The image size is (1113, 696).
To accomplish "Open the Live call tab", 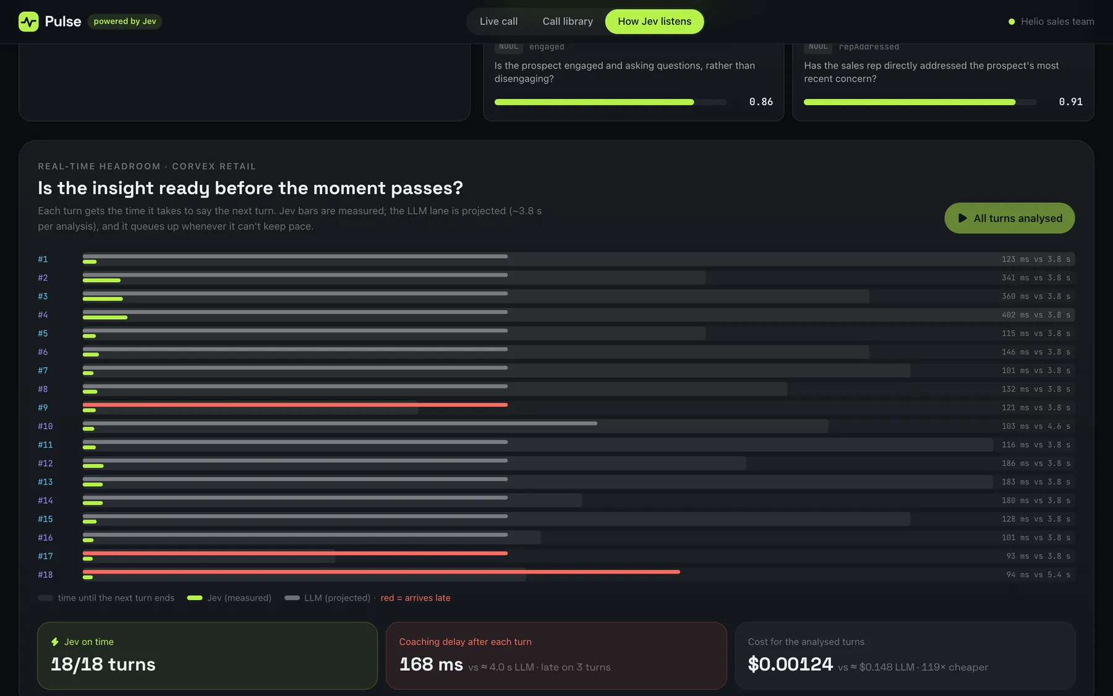I will (x=498, y=22).
